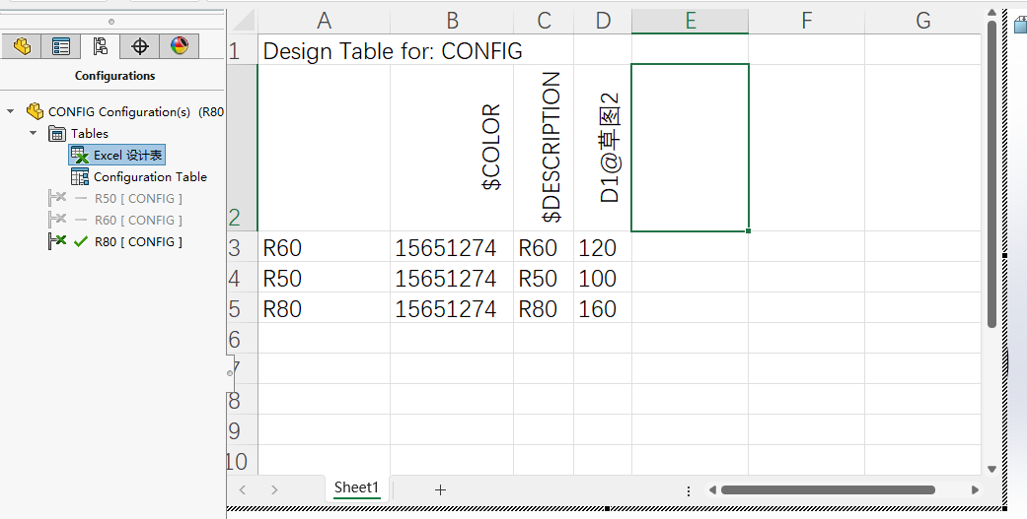Click the Excel 设计表 icon
The height and width of the screenshot is (519, 1027).
coord(79,155)
